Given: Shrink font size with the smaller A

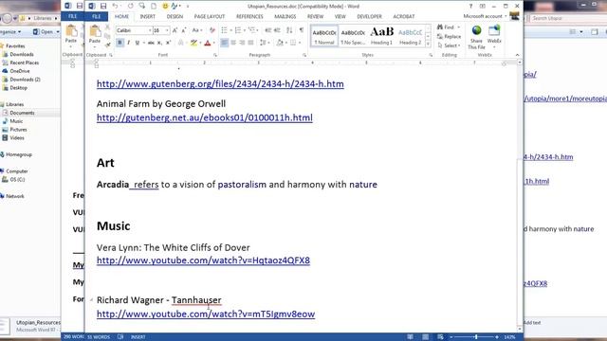Looking at the screenshot, I should (183, 30).
